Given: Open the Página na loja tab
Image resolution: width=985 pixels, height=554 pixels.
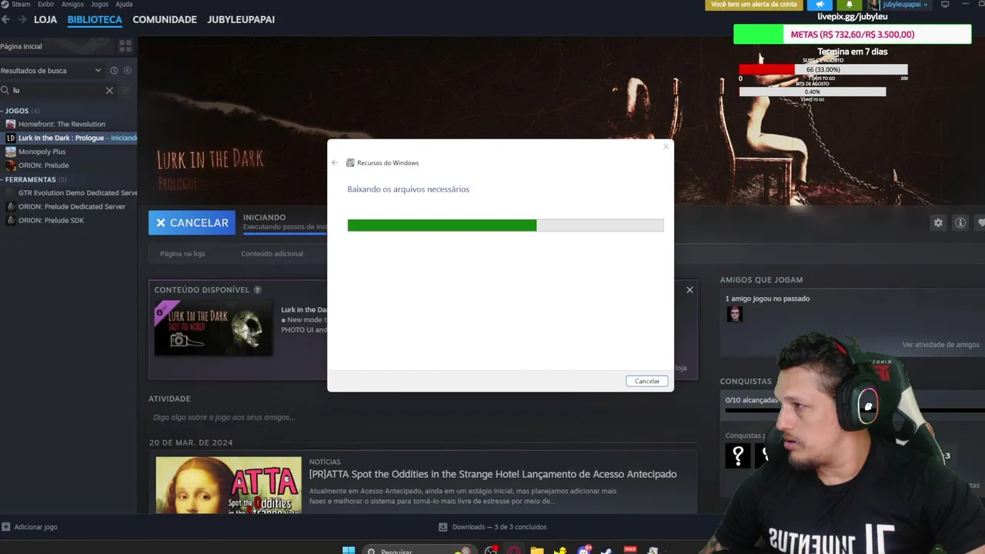Looking at the screenshot, I should coord(182,253).
